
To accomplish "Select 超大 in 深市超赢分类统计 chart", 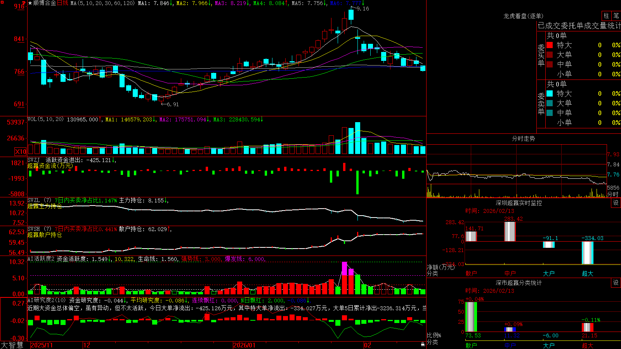I will point(588,346).
